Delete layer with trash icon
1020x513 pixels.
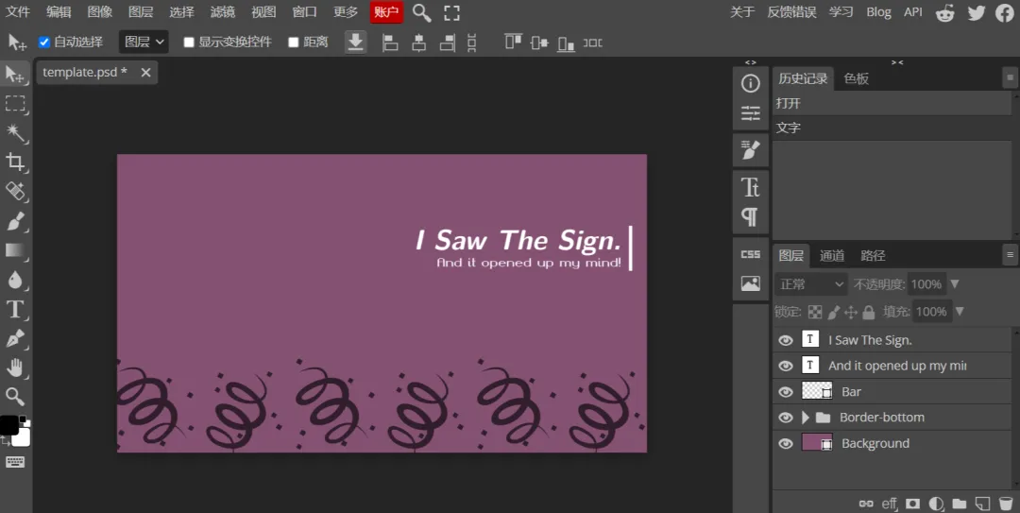coord(1006,504)
